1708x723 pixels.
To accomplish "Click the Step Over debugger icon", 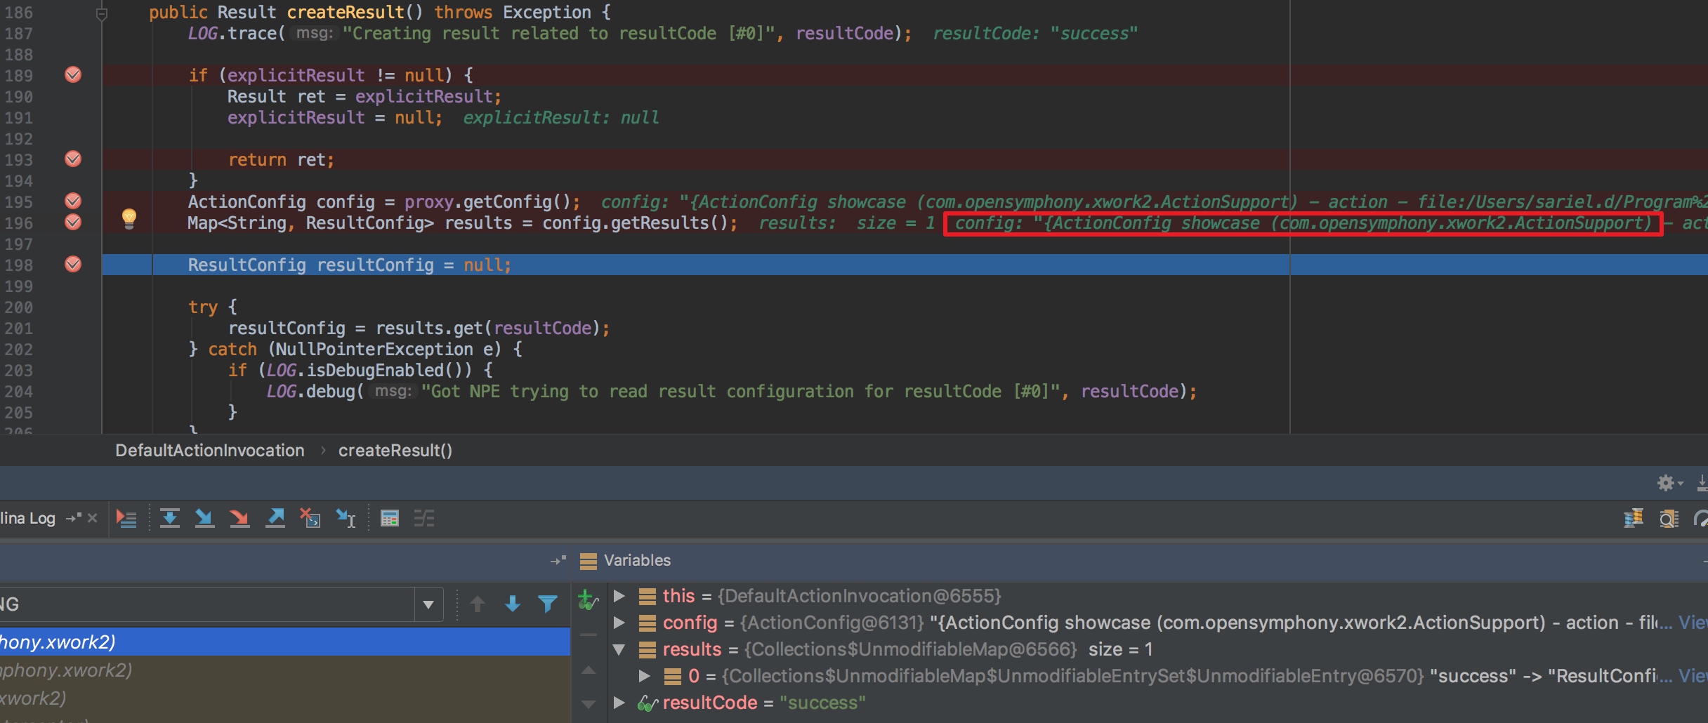I will 169,519.
